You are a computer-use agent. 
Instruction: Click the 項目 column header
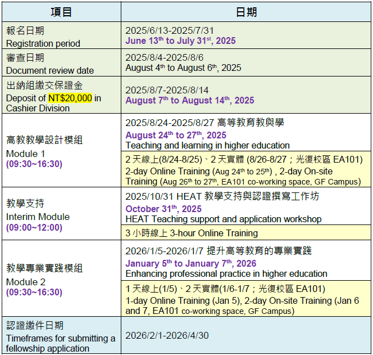pos(61,11)
